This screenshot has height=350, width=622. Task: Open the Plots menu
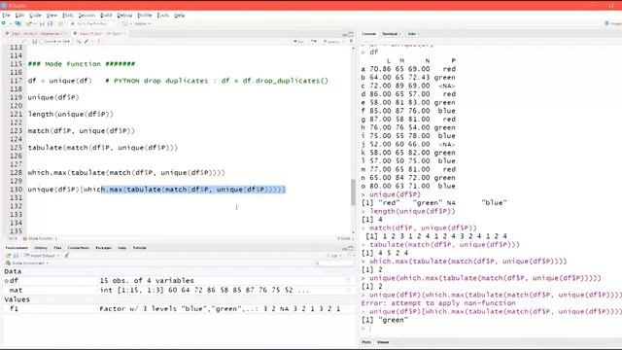68,16
